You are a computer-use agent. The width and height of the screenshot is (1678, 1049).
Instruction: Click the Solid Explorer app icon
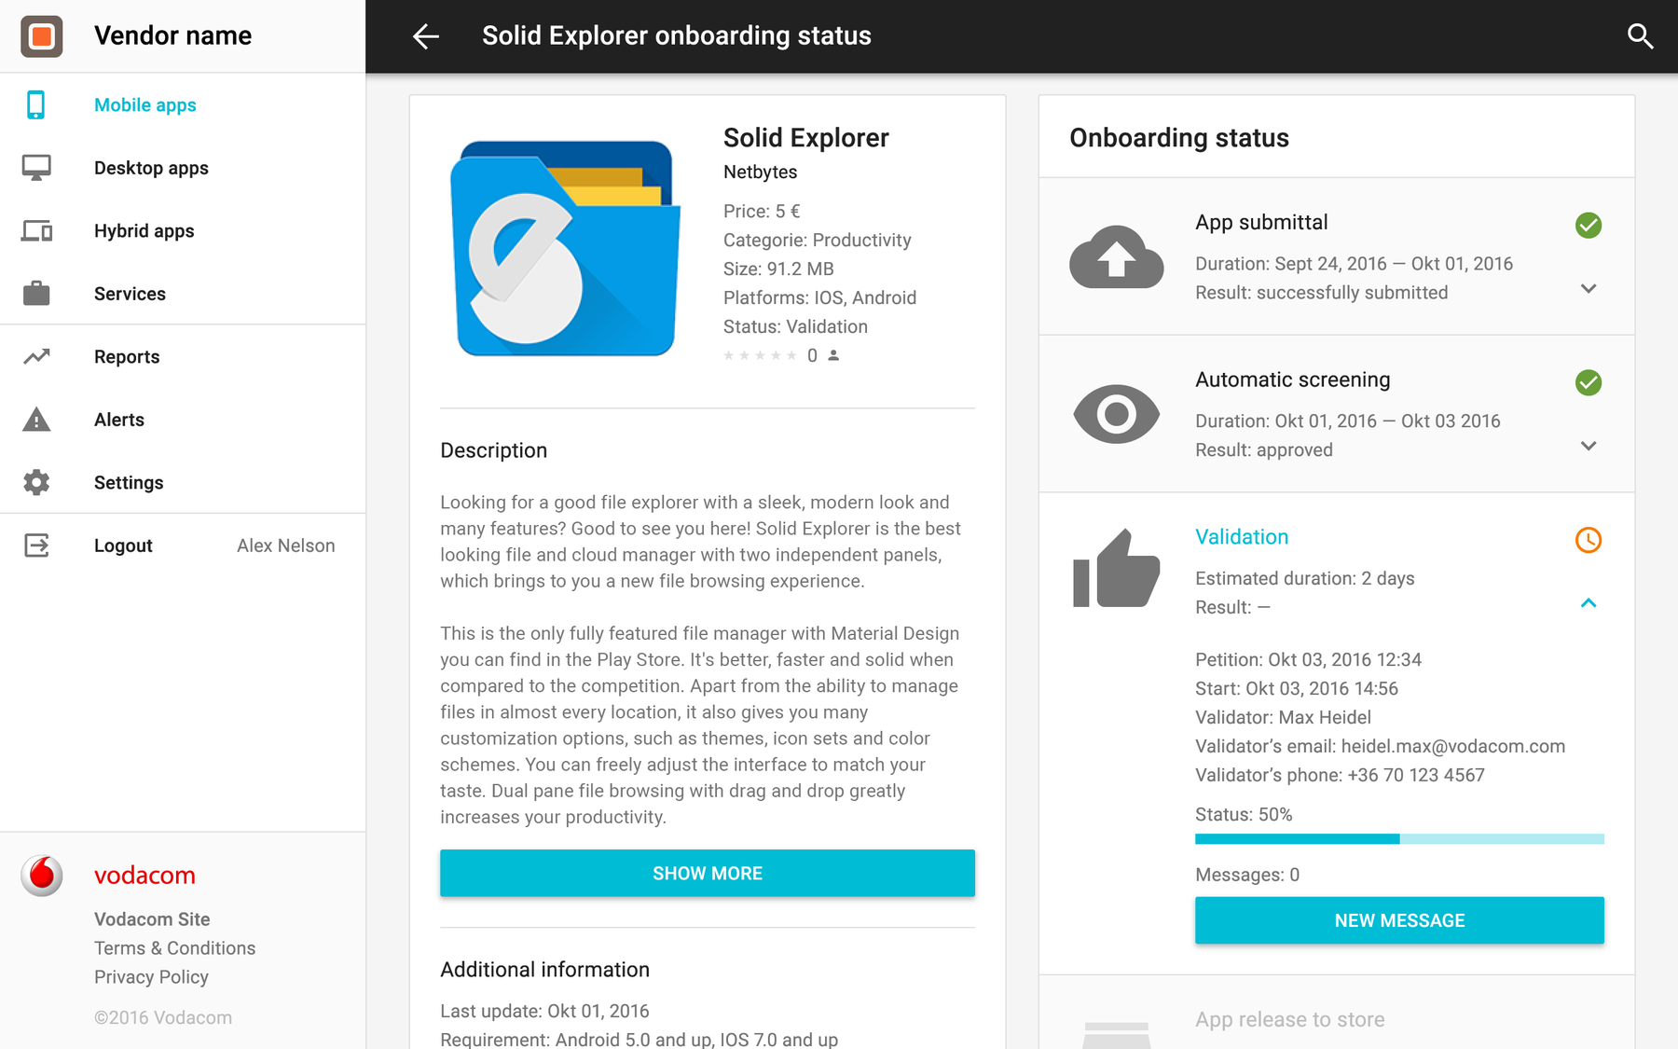point(566,249)
